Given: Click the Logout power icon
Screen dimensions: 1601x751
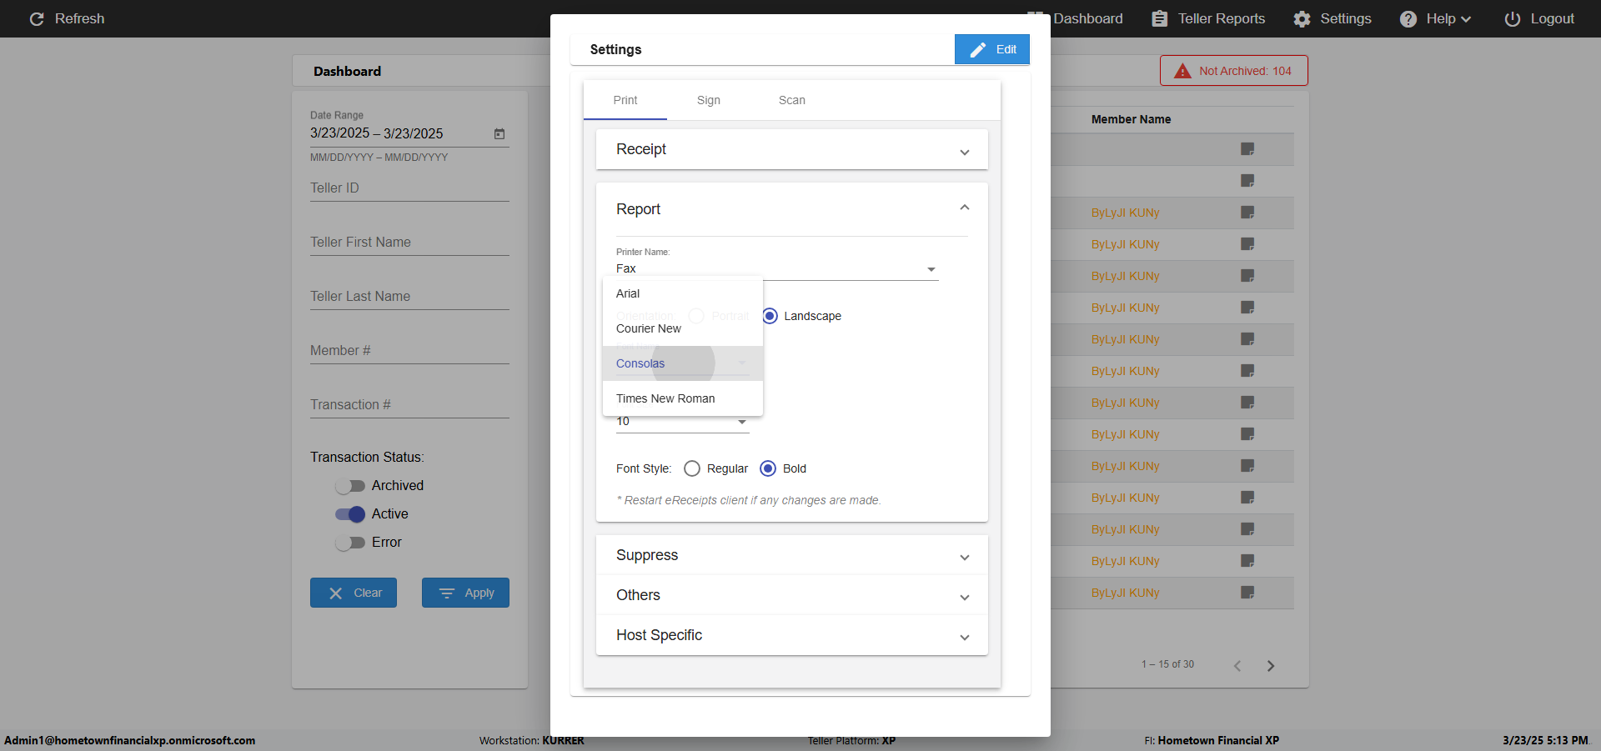Looking at the screenshot, I should tap(1512, 18).
